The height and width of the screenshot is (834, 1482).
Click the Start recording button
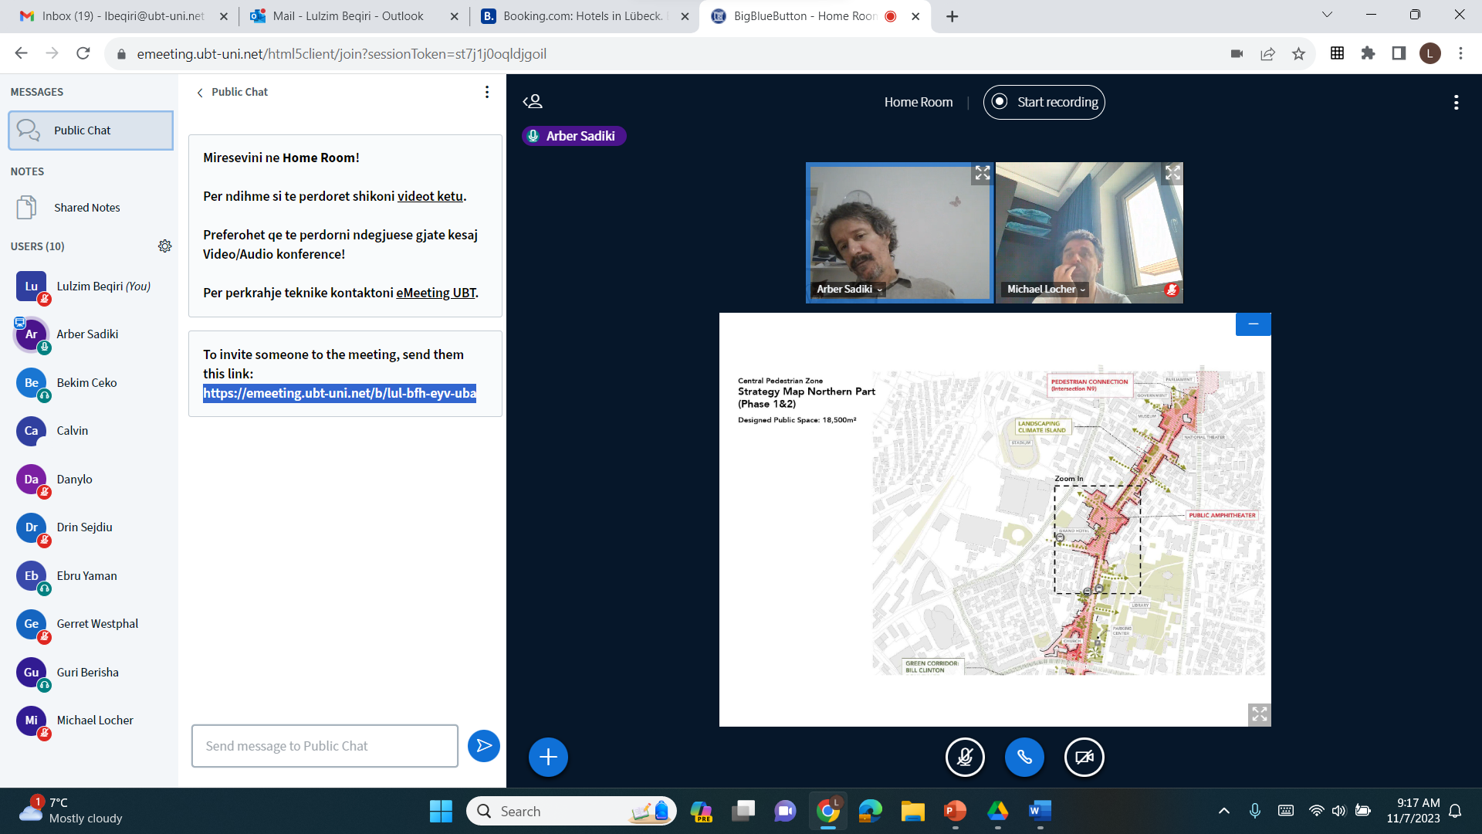tap(1044, 102)
